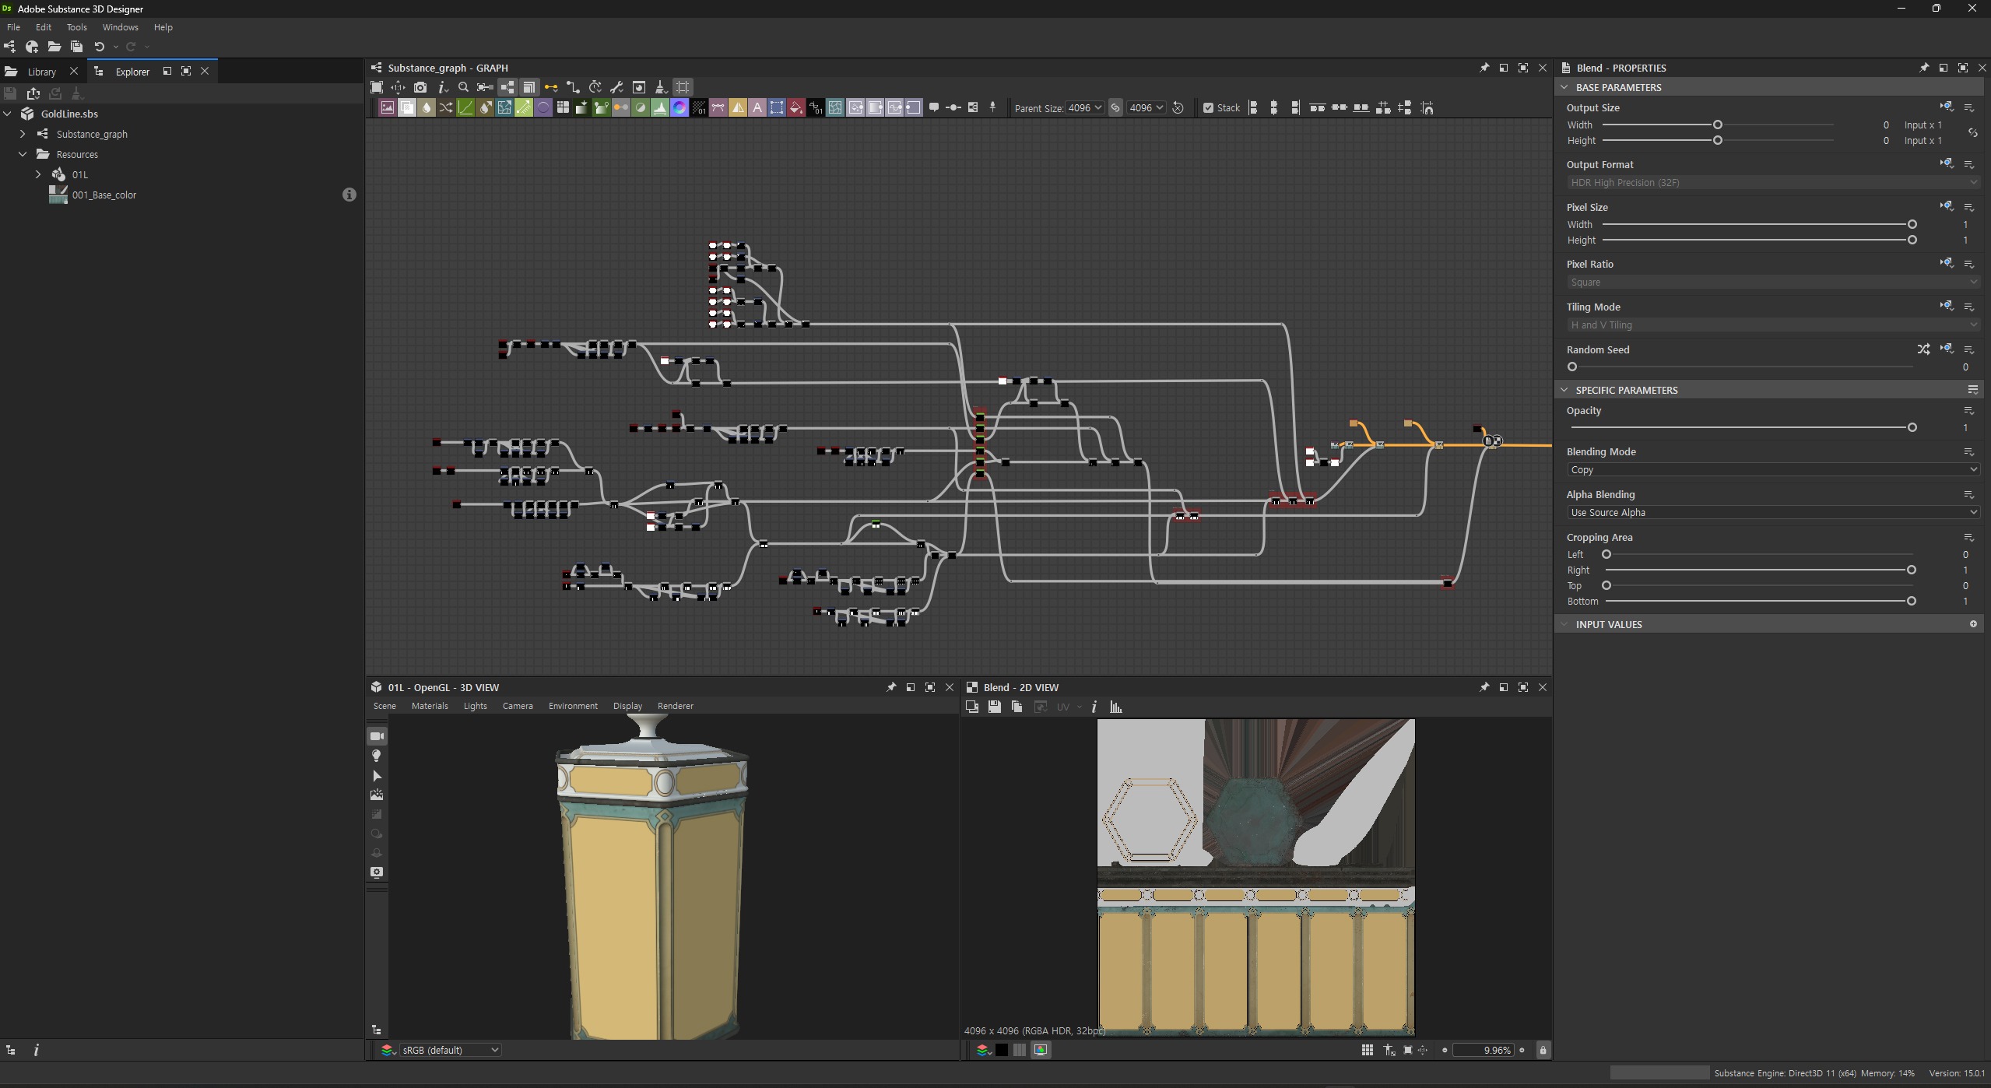
Task: Toggle the parent size link lock
Action: (x=1115, y=108)
